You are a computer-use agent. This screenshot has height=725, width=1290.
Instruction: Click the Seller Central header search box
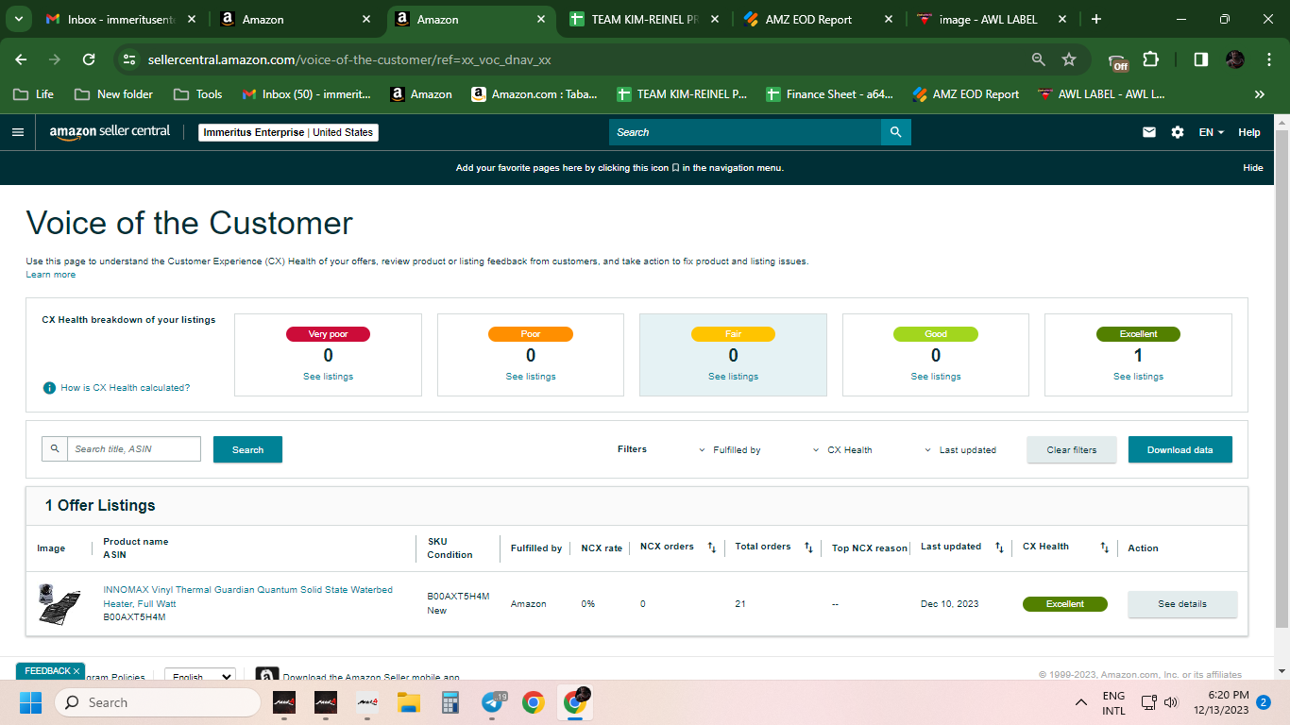[x=745, y=132]
